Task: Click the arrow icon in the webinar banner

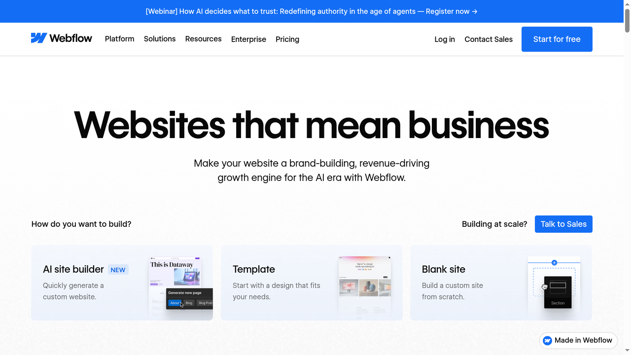Action: click(474, 11)
